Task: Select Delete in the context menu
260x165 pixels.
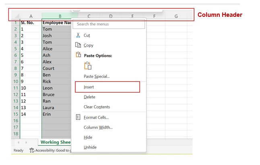Action: coord(109,97)
